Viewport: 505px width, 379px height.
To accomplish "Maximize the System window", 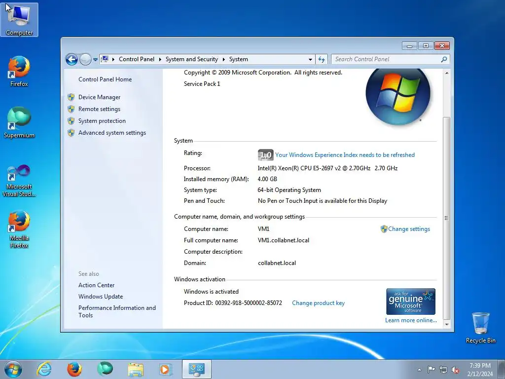I will pos(426,46).
